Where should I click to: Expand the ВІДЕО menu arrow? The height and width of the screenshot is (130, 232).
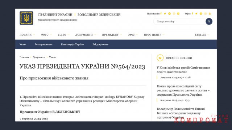click(x=69, y=35)
